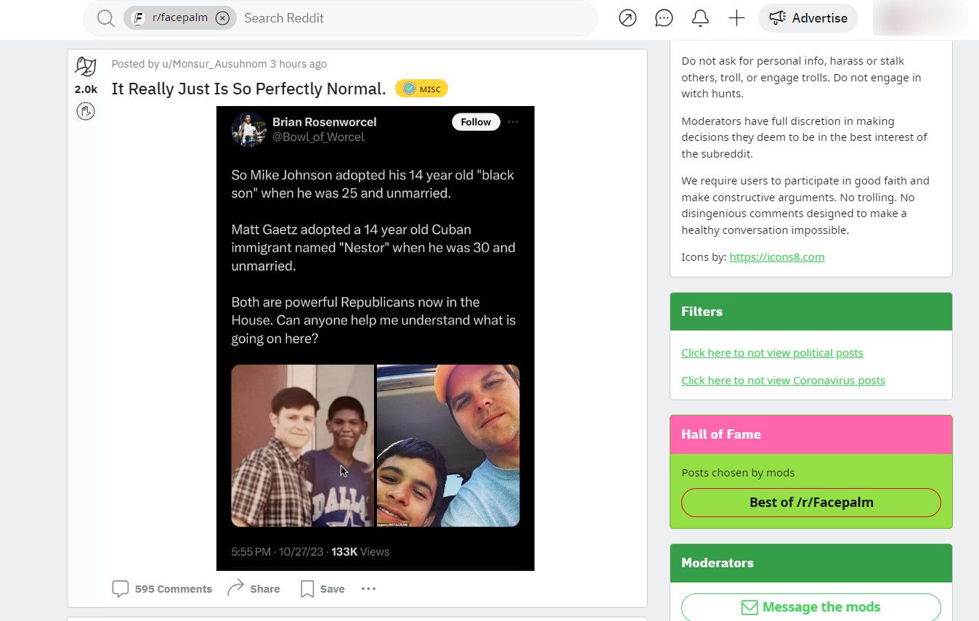
Task: Open Best of /r/Facepalm
Action: click(x=811, y=502)
